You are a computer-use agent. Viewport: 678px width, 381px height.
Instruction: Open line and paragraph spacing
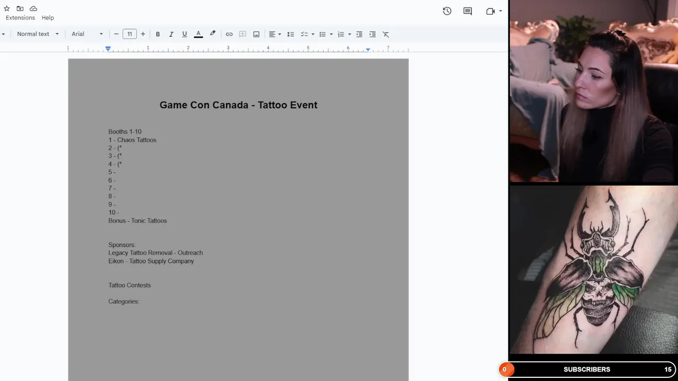pos(290,34)
